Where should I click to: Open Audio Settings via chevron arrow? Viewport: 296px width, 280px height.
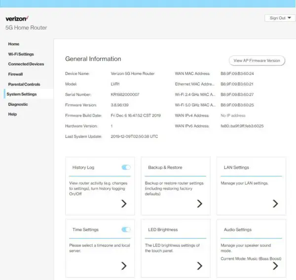pyautogui.click(x=275, y=266)
